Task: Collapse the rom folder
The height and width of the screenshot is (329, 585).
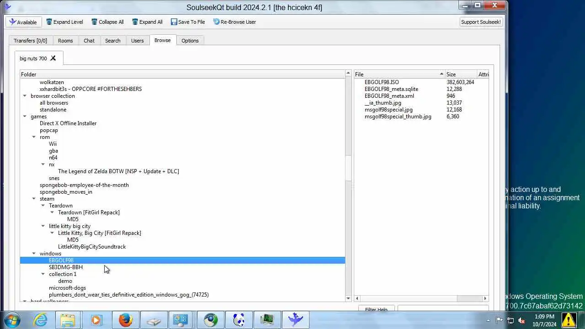Action: coord(34,137)
